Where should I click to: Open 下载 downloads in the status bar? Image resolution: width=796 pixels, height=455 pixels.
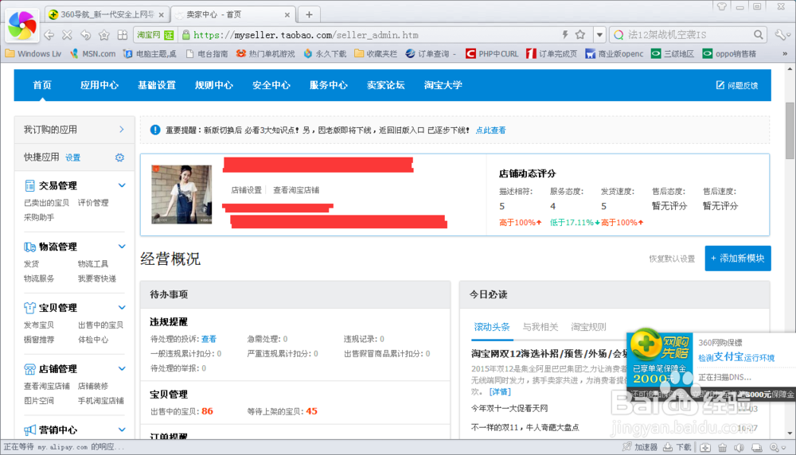click(677, 447)
